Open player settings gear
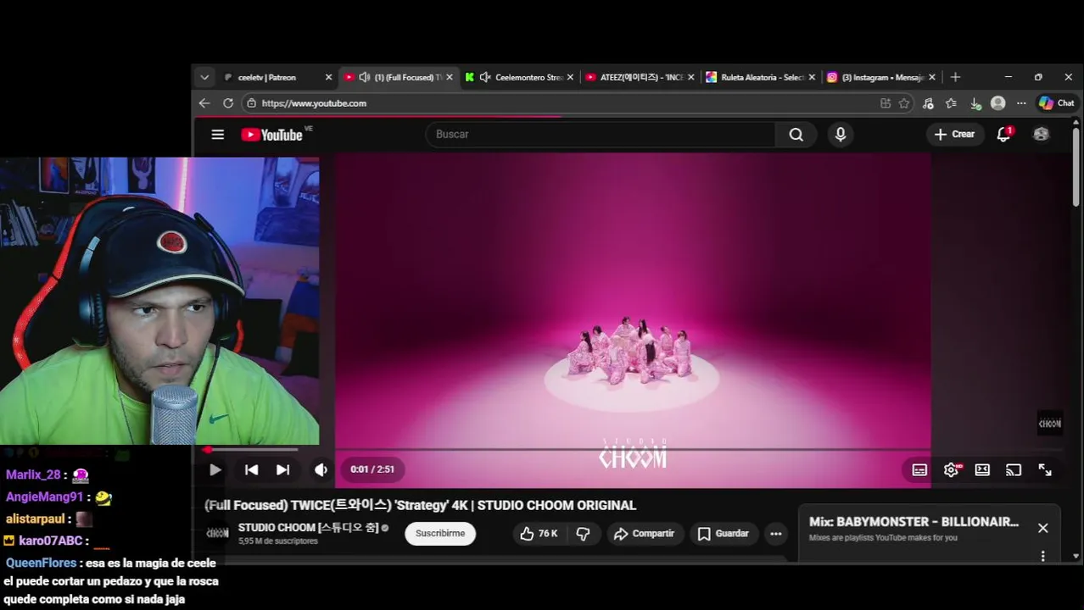 [951, 470]
